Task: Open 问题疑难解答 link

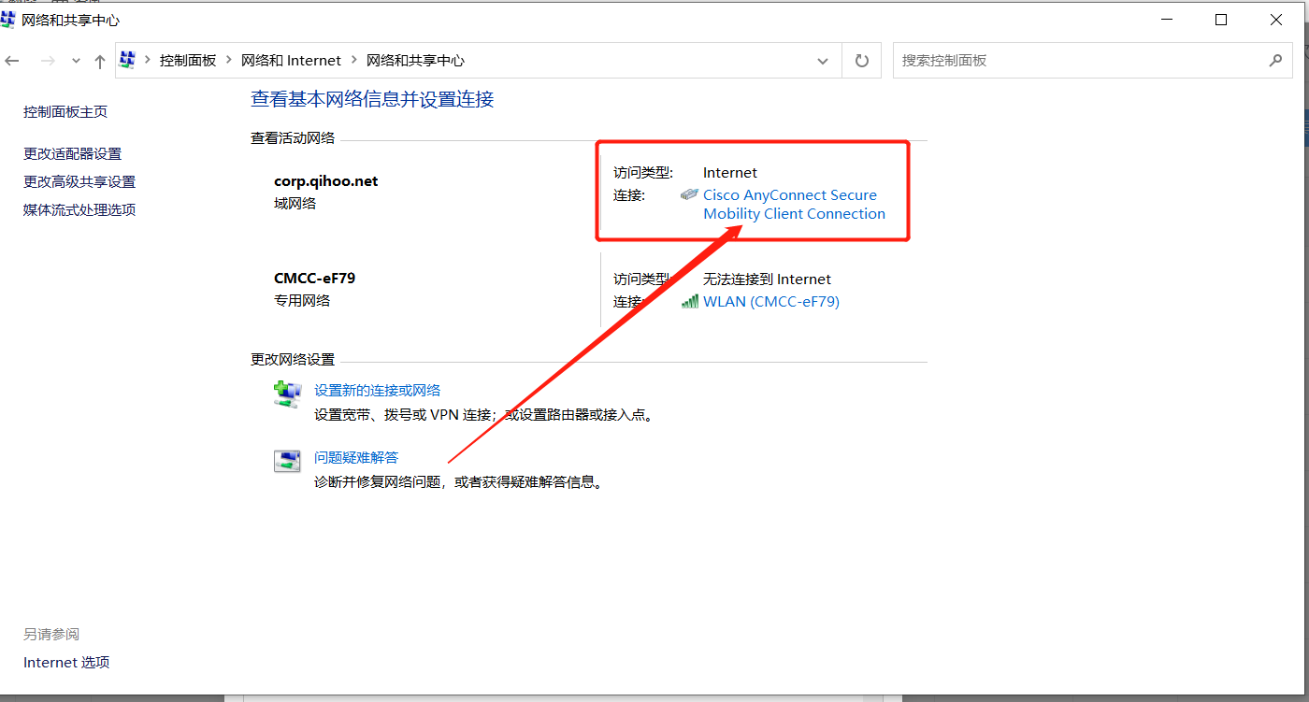Action: pyautogui.click(x=356, y=457)
